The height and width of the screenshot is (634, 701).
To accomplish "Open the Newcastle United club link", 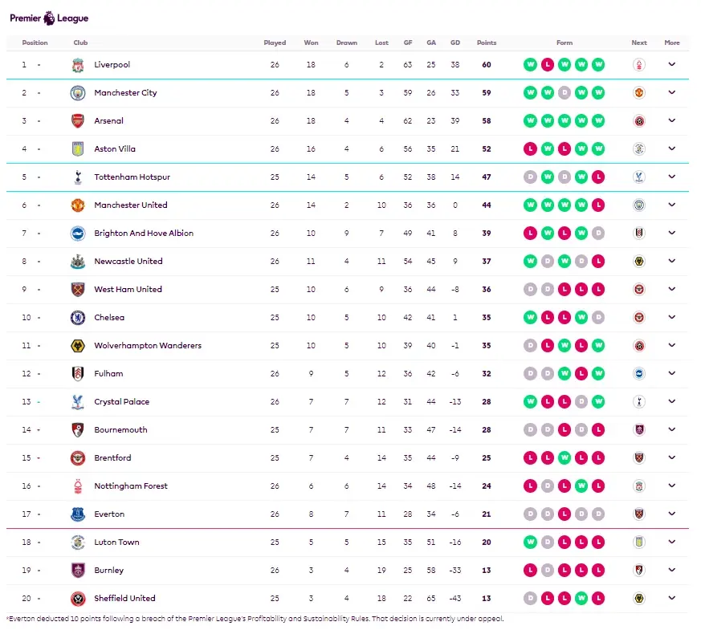I will (128, 262).
